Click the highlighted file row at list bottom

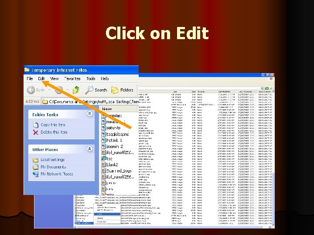(84, 223)
